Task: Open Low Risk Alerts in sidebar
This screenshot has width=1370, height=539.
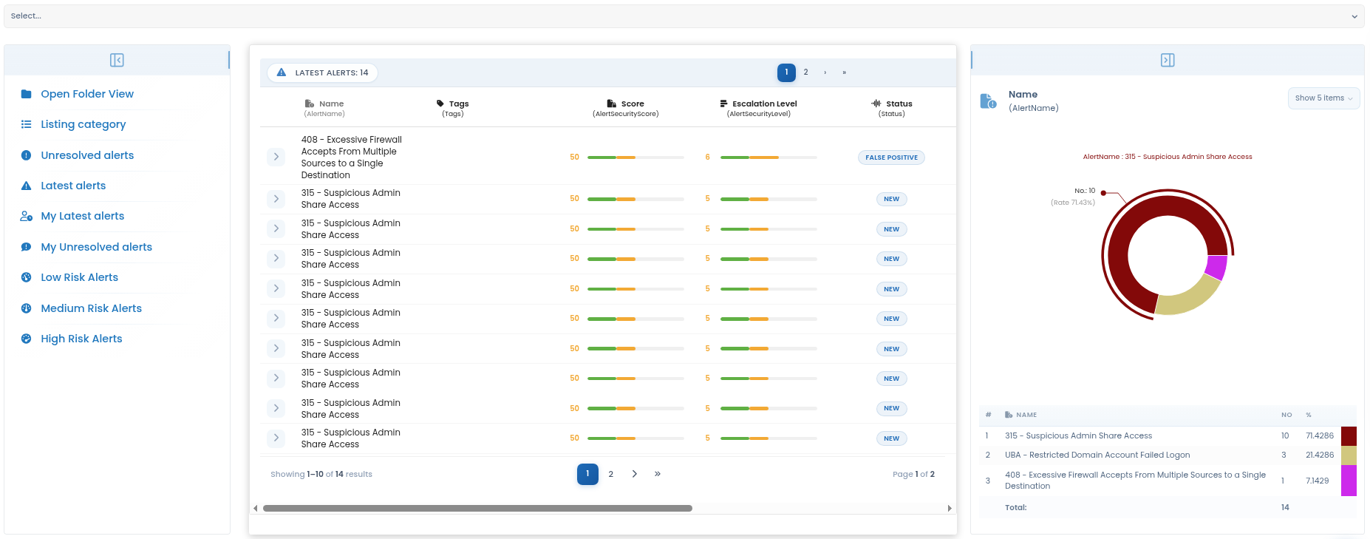Action: [x=79, y=277]
